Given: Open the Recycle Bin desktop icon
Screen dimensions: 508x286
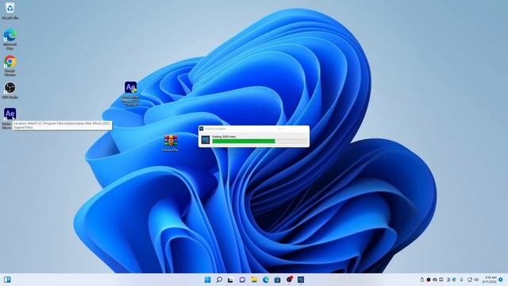Looking at the screenshot, I should (10, 10).
